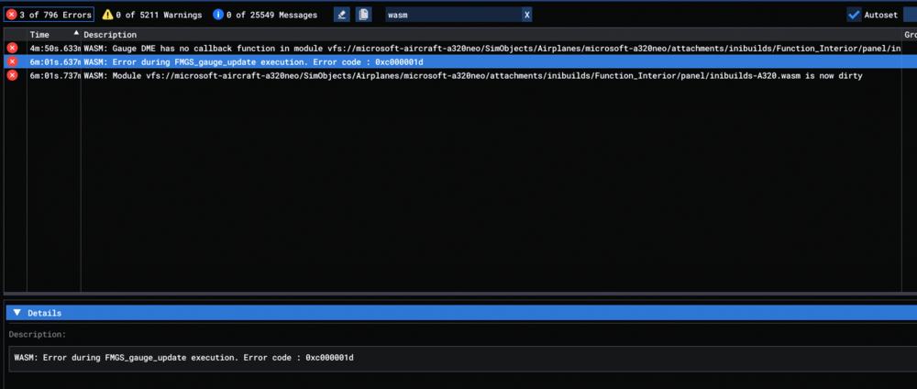Screen dimensions: 917x389
Task: Toggle the Errors filter button
Action: [49, 15]
